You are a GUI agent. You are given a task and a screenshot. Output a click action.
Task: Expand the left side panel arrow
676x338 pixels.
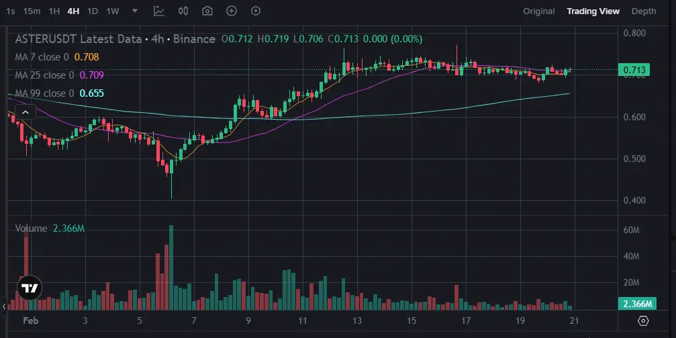[3, 307]
